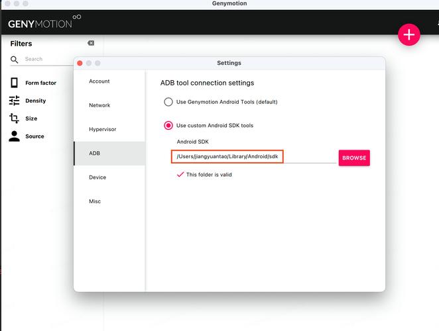
Task: Select Use custom Android SDK tools radio
Action: [168, 125]
